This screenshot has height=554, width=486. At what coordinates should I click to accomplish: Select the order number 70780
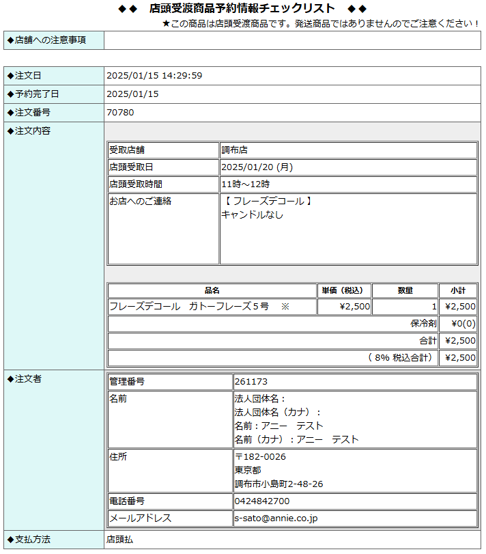pyautogui.click(x=120, y=113)
